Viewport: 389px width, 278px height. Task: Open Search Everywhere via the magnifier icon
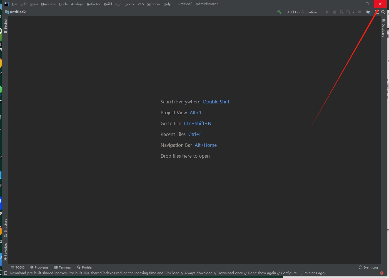click(383, 12)
